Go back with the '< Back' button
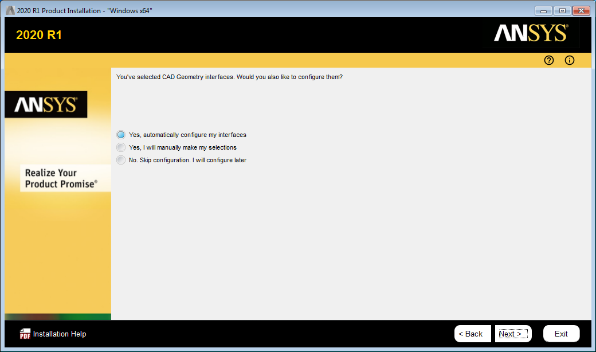Screen dimensions: 596x352 pyautogui.click(x=472, y=334)
